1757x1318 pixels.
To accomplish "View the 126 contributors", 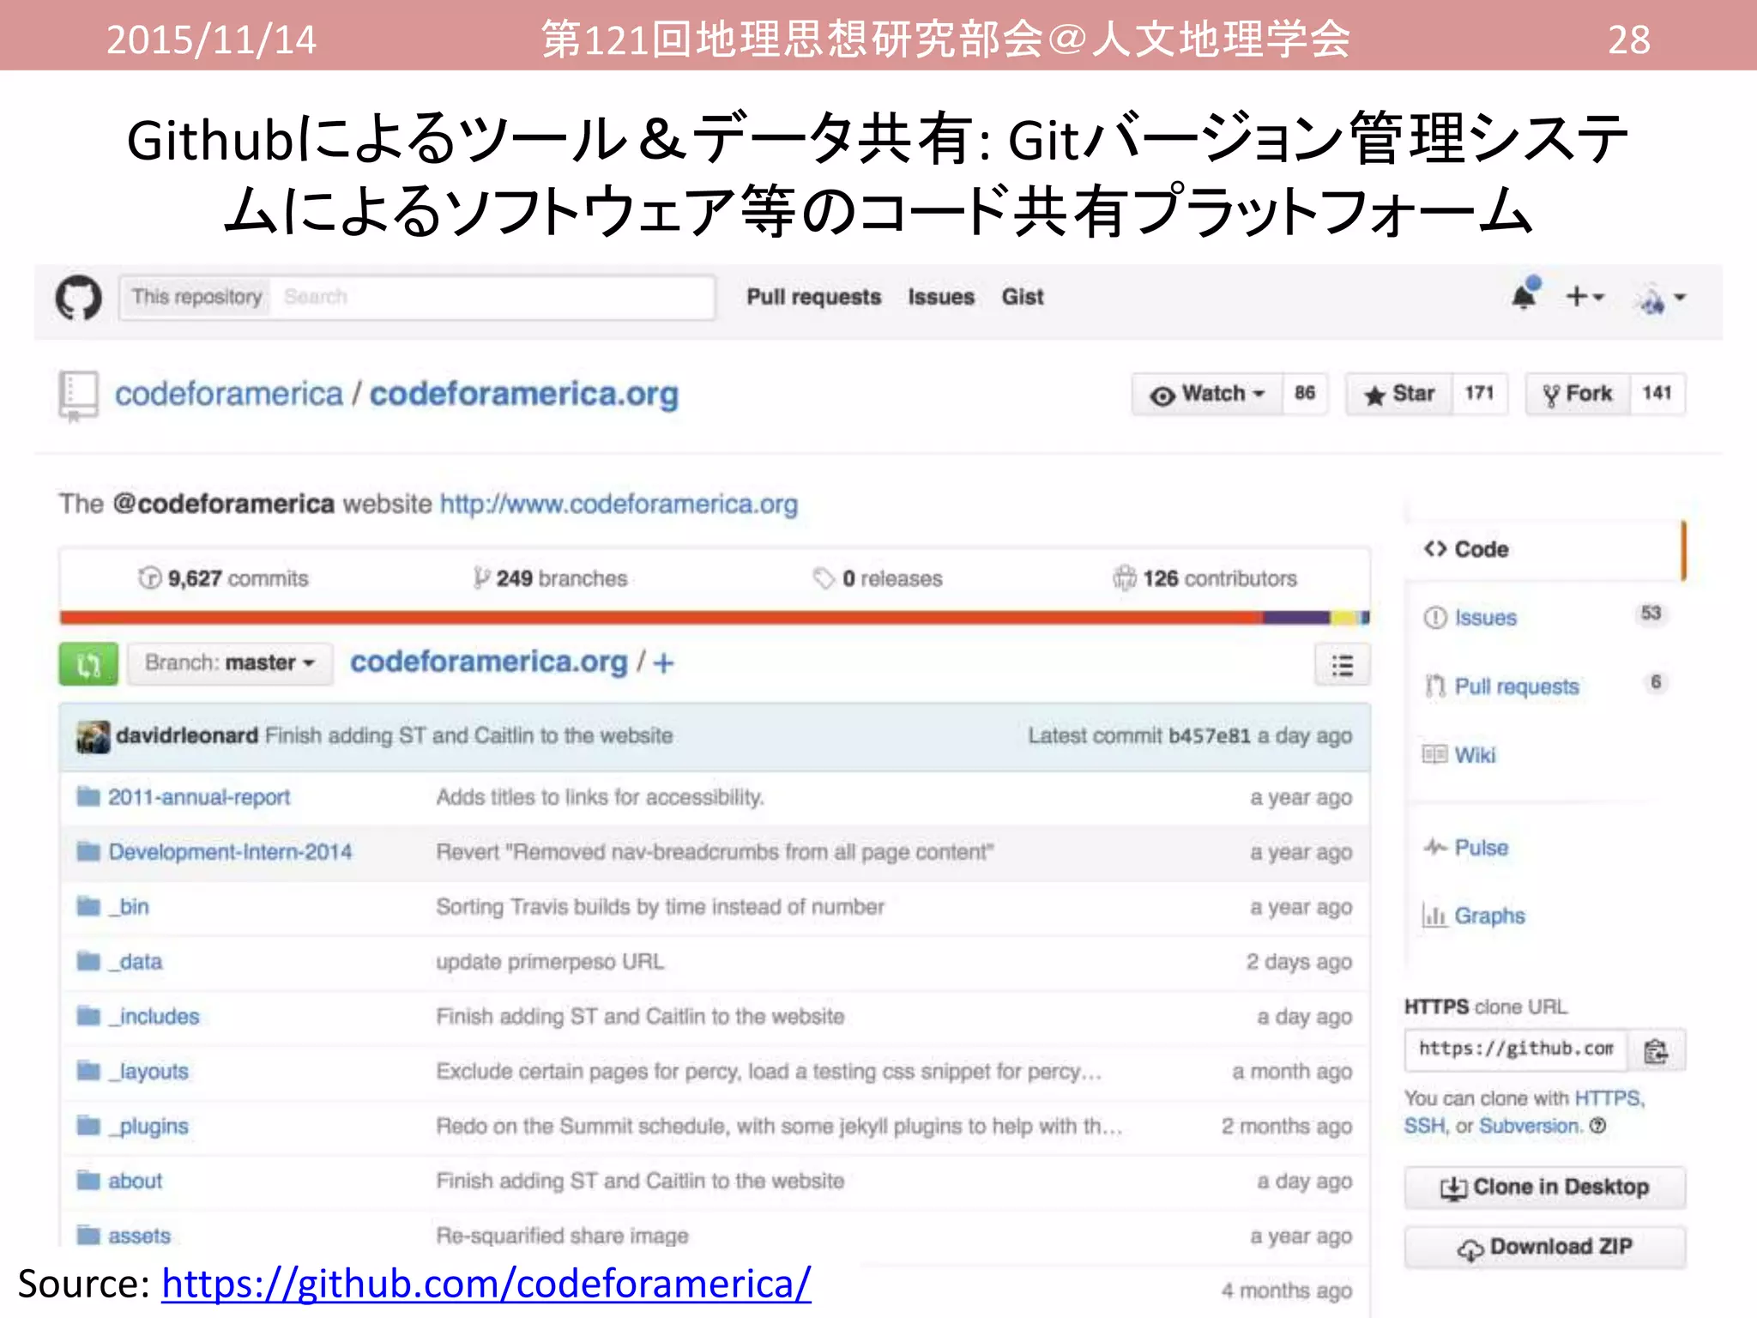I will coord(1205,578).
